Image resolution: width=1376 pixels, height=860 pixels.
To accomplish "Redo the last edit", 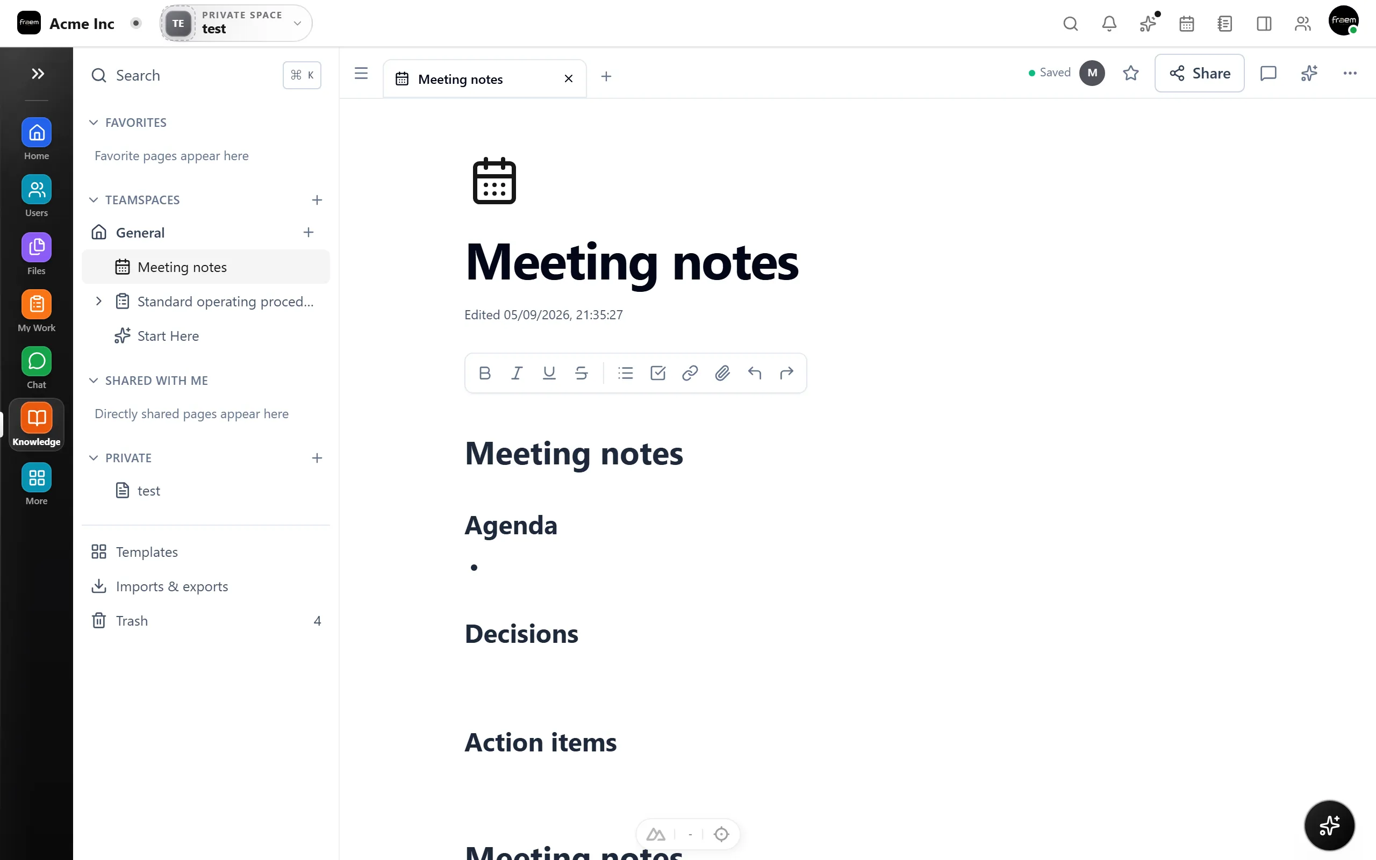I will coord(786,373).
